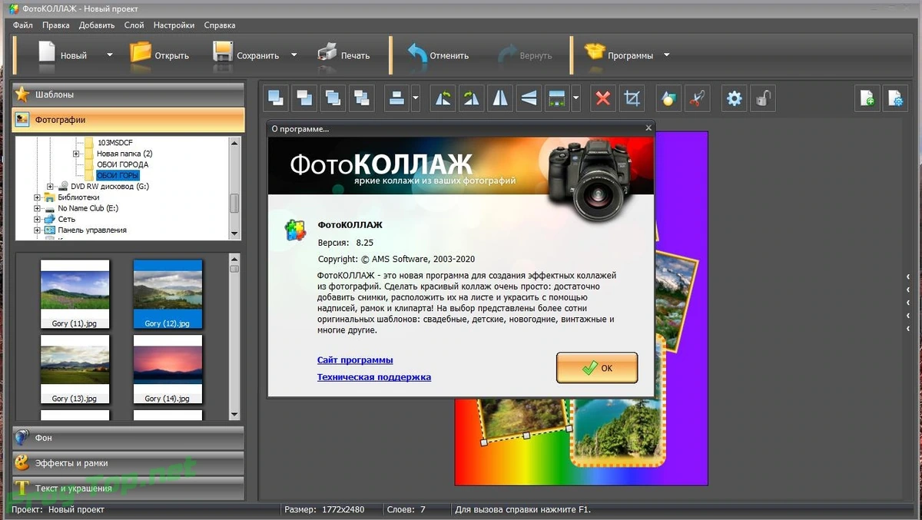Image resolution: width=922 pixels, height=520 pixels.
Task: Click the thumbnail list vertical scrollbar
Action: coord(234,336)
